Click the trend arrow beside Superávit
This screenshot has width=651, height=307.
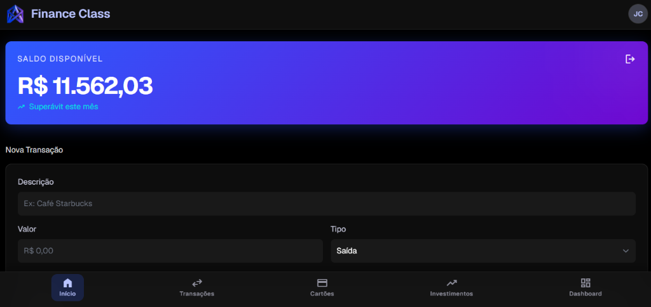[22, 107]
